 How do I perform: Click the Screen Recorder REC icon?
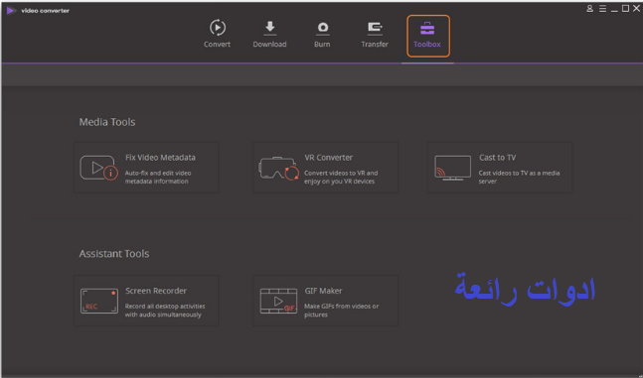point(99,301)
